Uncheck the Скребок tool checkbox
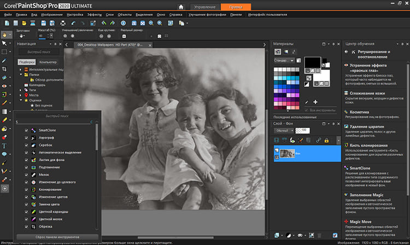 (x=26, y=145)
